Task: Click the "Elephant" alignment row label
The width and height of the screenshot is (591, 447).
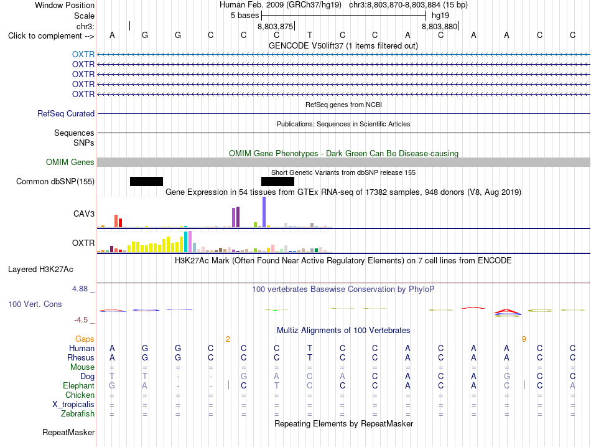Action: 79,386
